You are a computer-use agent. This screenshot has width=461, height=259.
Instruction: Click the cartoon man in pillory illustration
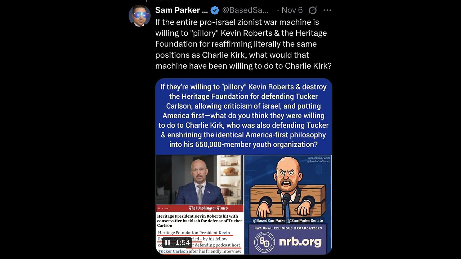(288, 187)
